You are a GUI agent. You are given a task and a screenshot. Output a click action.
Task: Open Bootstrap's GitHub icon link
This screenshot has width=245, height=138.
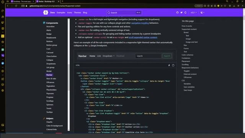177,13
